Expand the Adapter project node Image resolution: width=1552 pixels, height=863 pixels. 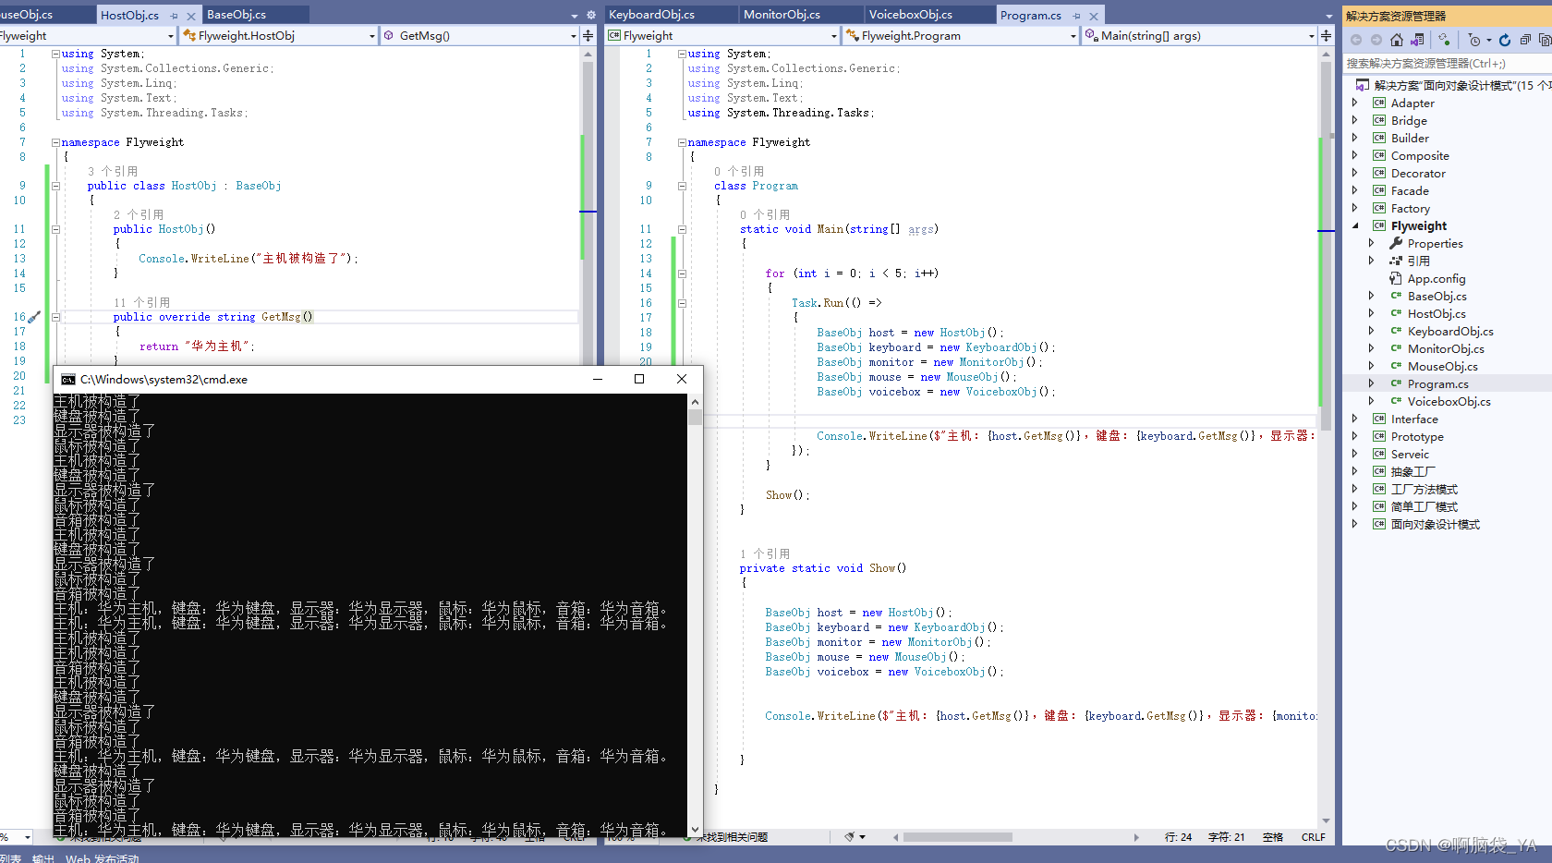tap(1355, 103)
